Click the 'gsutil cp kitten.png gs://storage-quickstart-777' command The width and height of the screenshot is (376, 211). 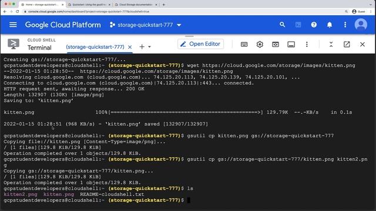tap(260, 135)
